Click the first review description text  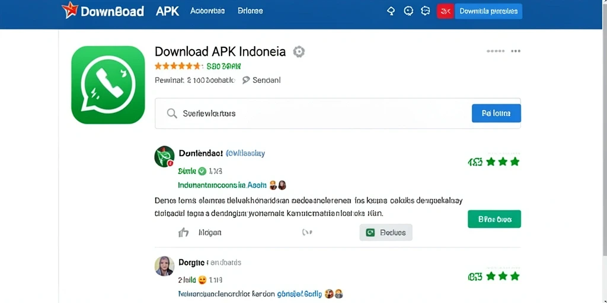308,207
